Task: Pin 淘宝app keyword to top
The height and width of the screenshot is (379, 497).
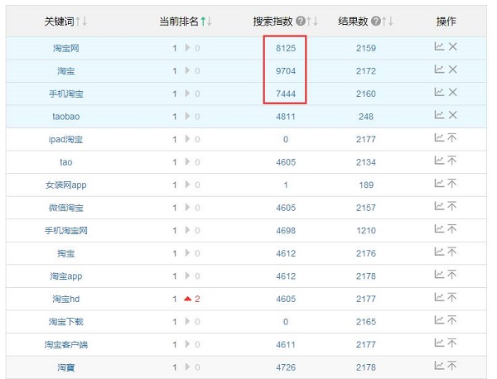Action: click(452, 275)
